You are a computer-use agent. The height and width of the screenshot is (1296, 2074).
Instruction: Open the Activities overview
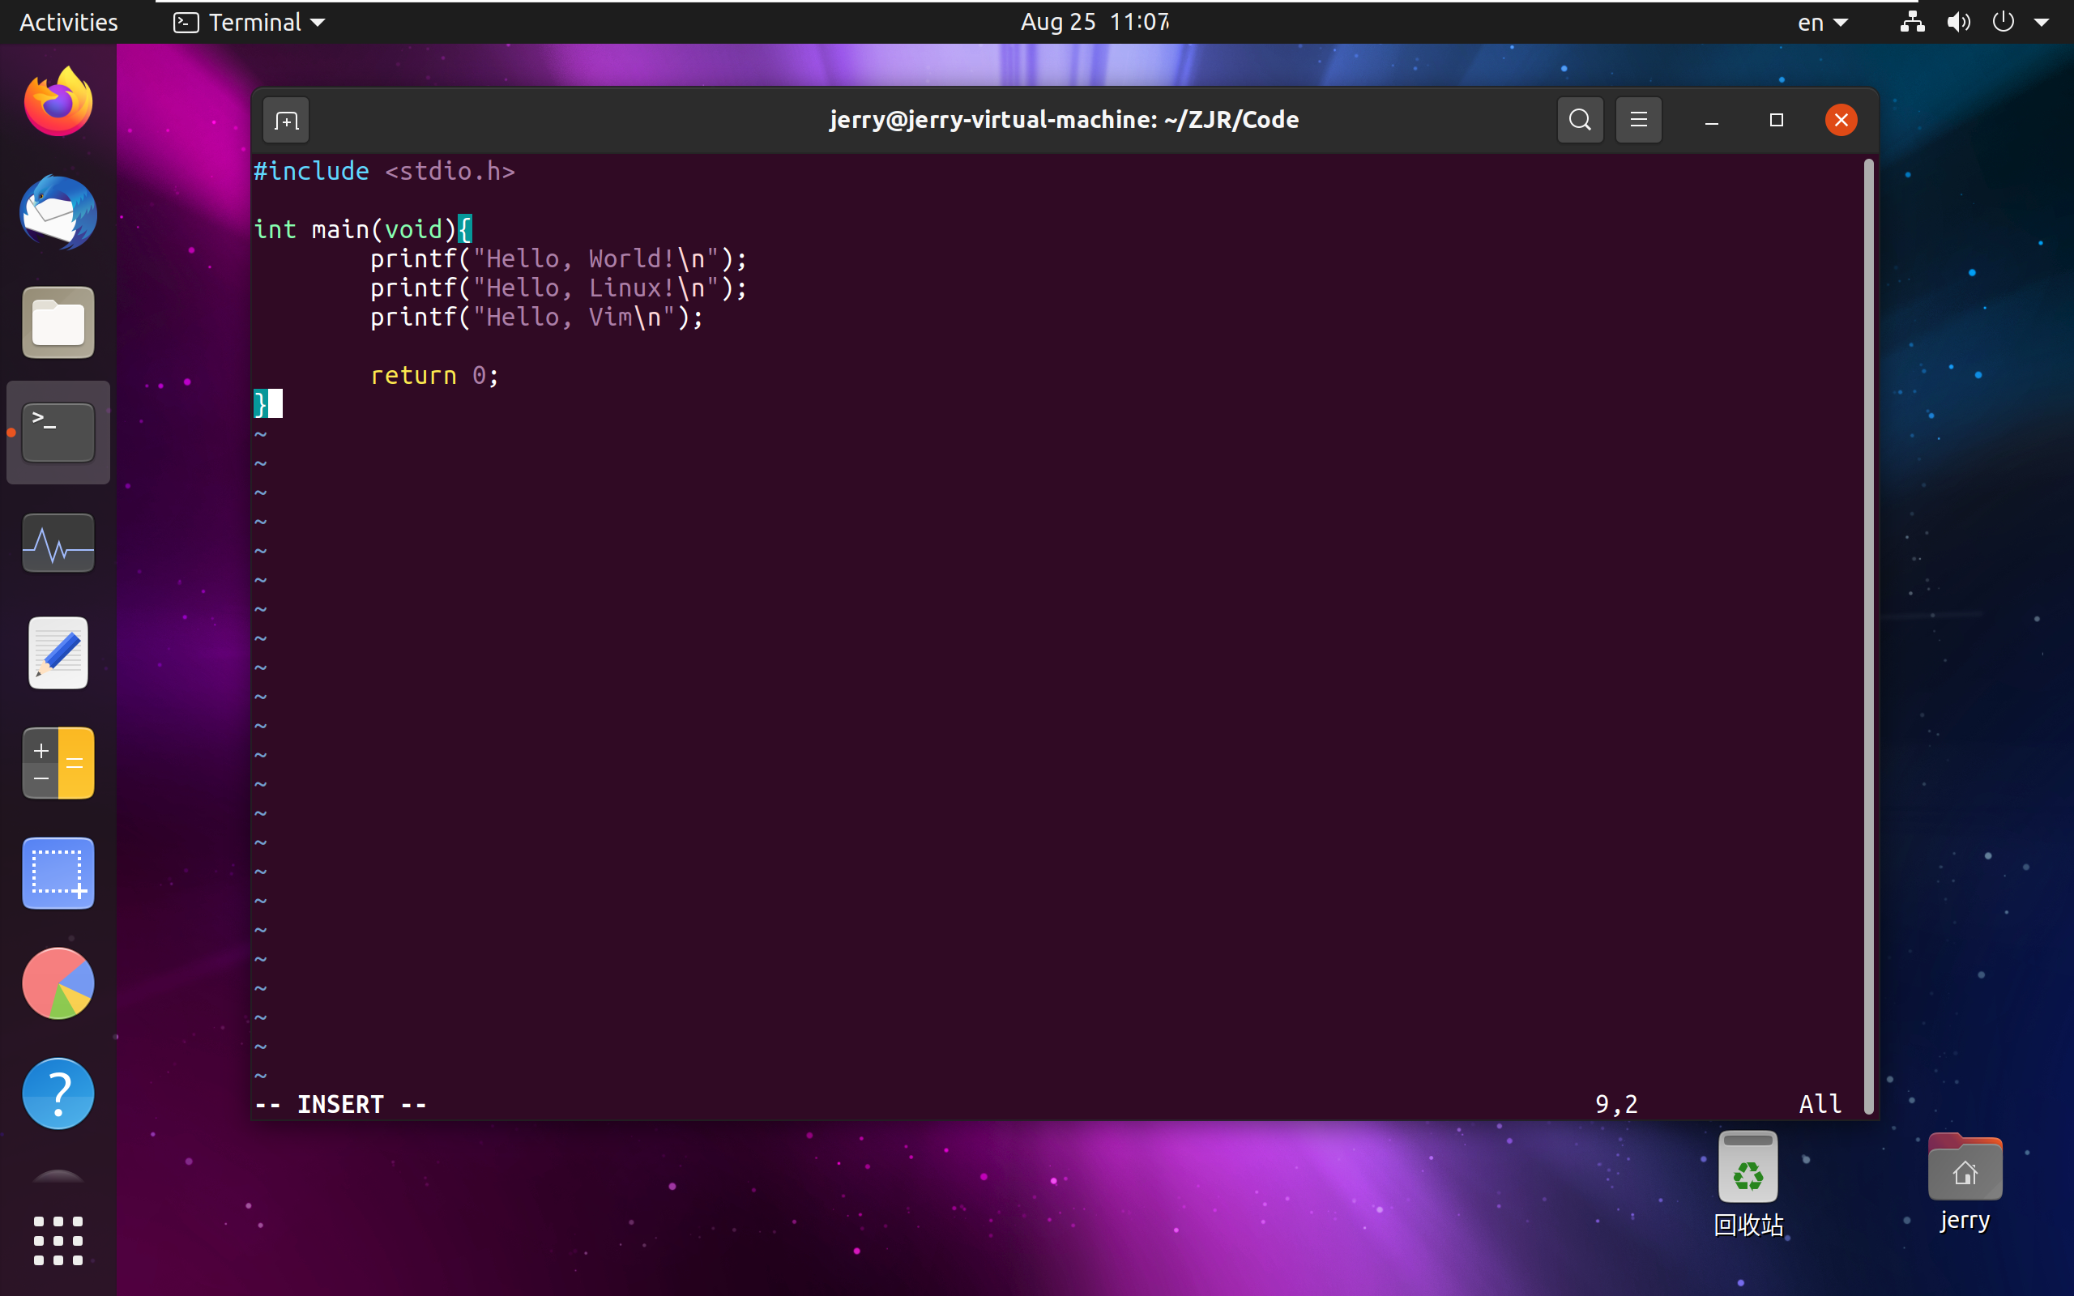pos(69,23)
